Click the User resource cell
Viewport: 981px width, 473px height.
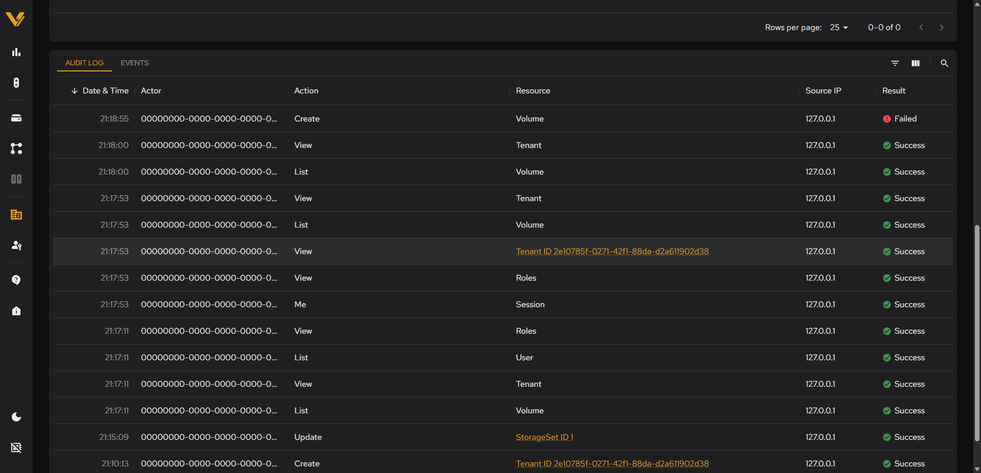click(x=524, y=358)
